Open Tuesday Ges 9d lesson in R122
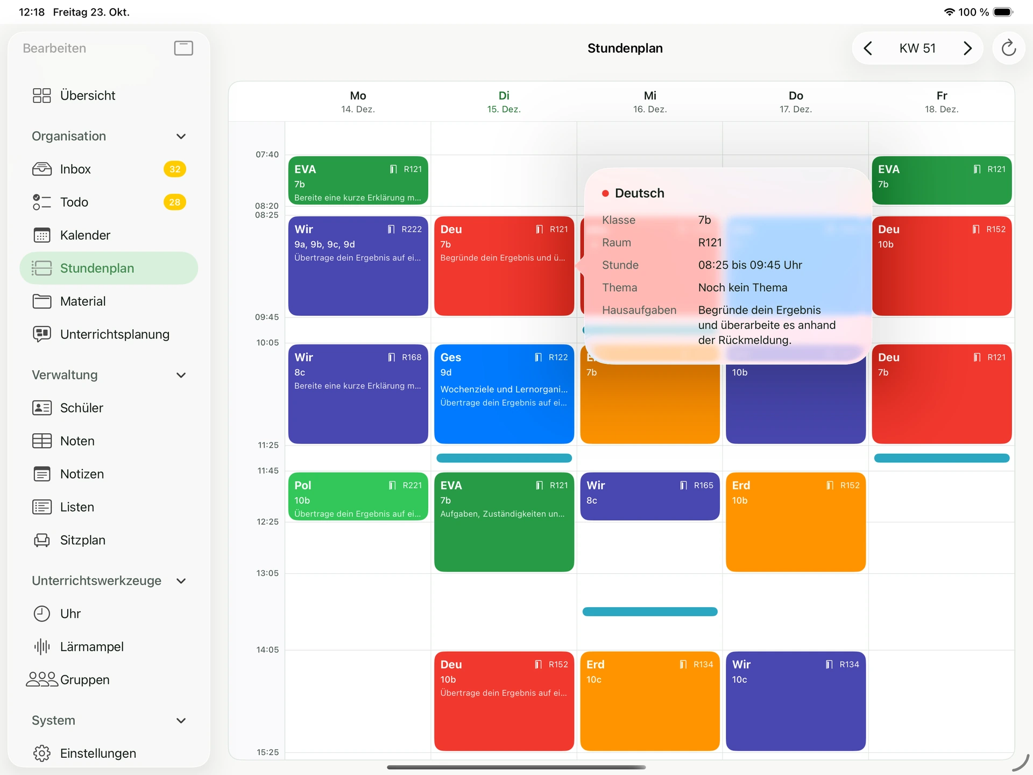1033x775 pixels. pos(504,394)
